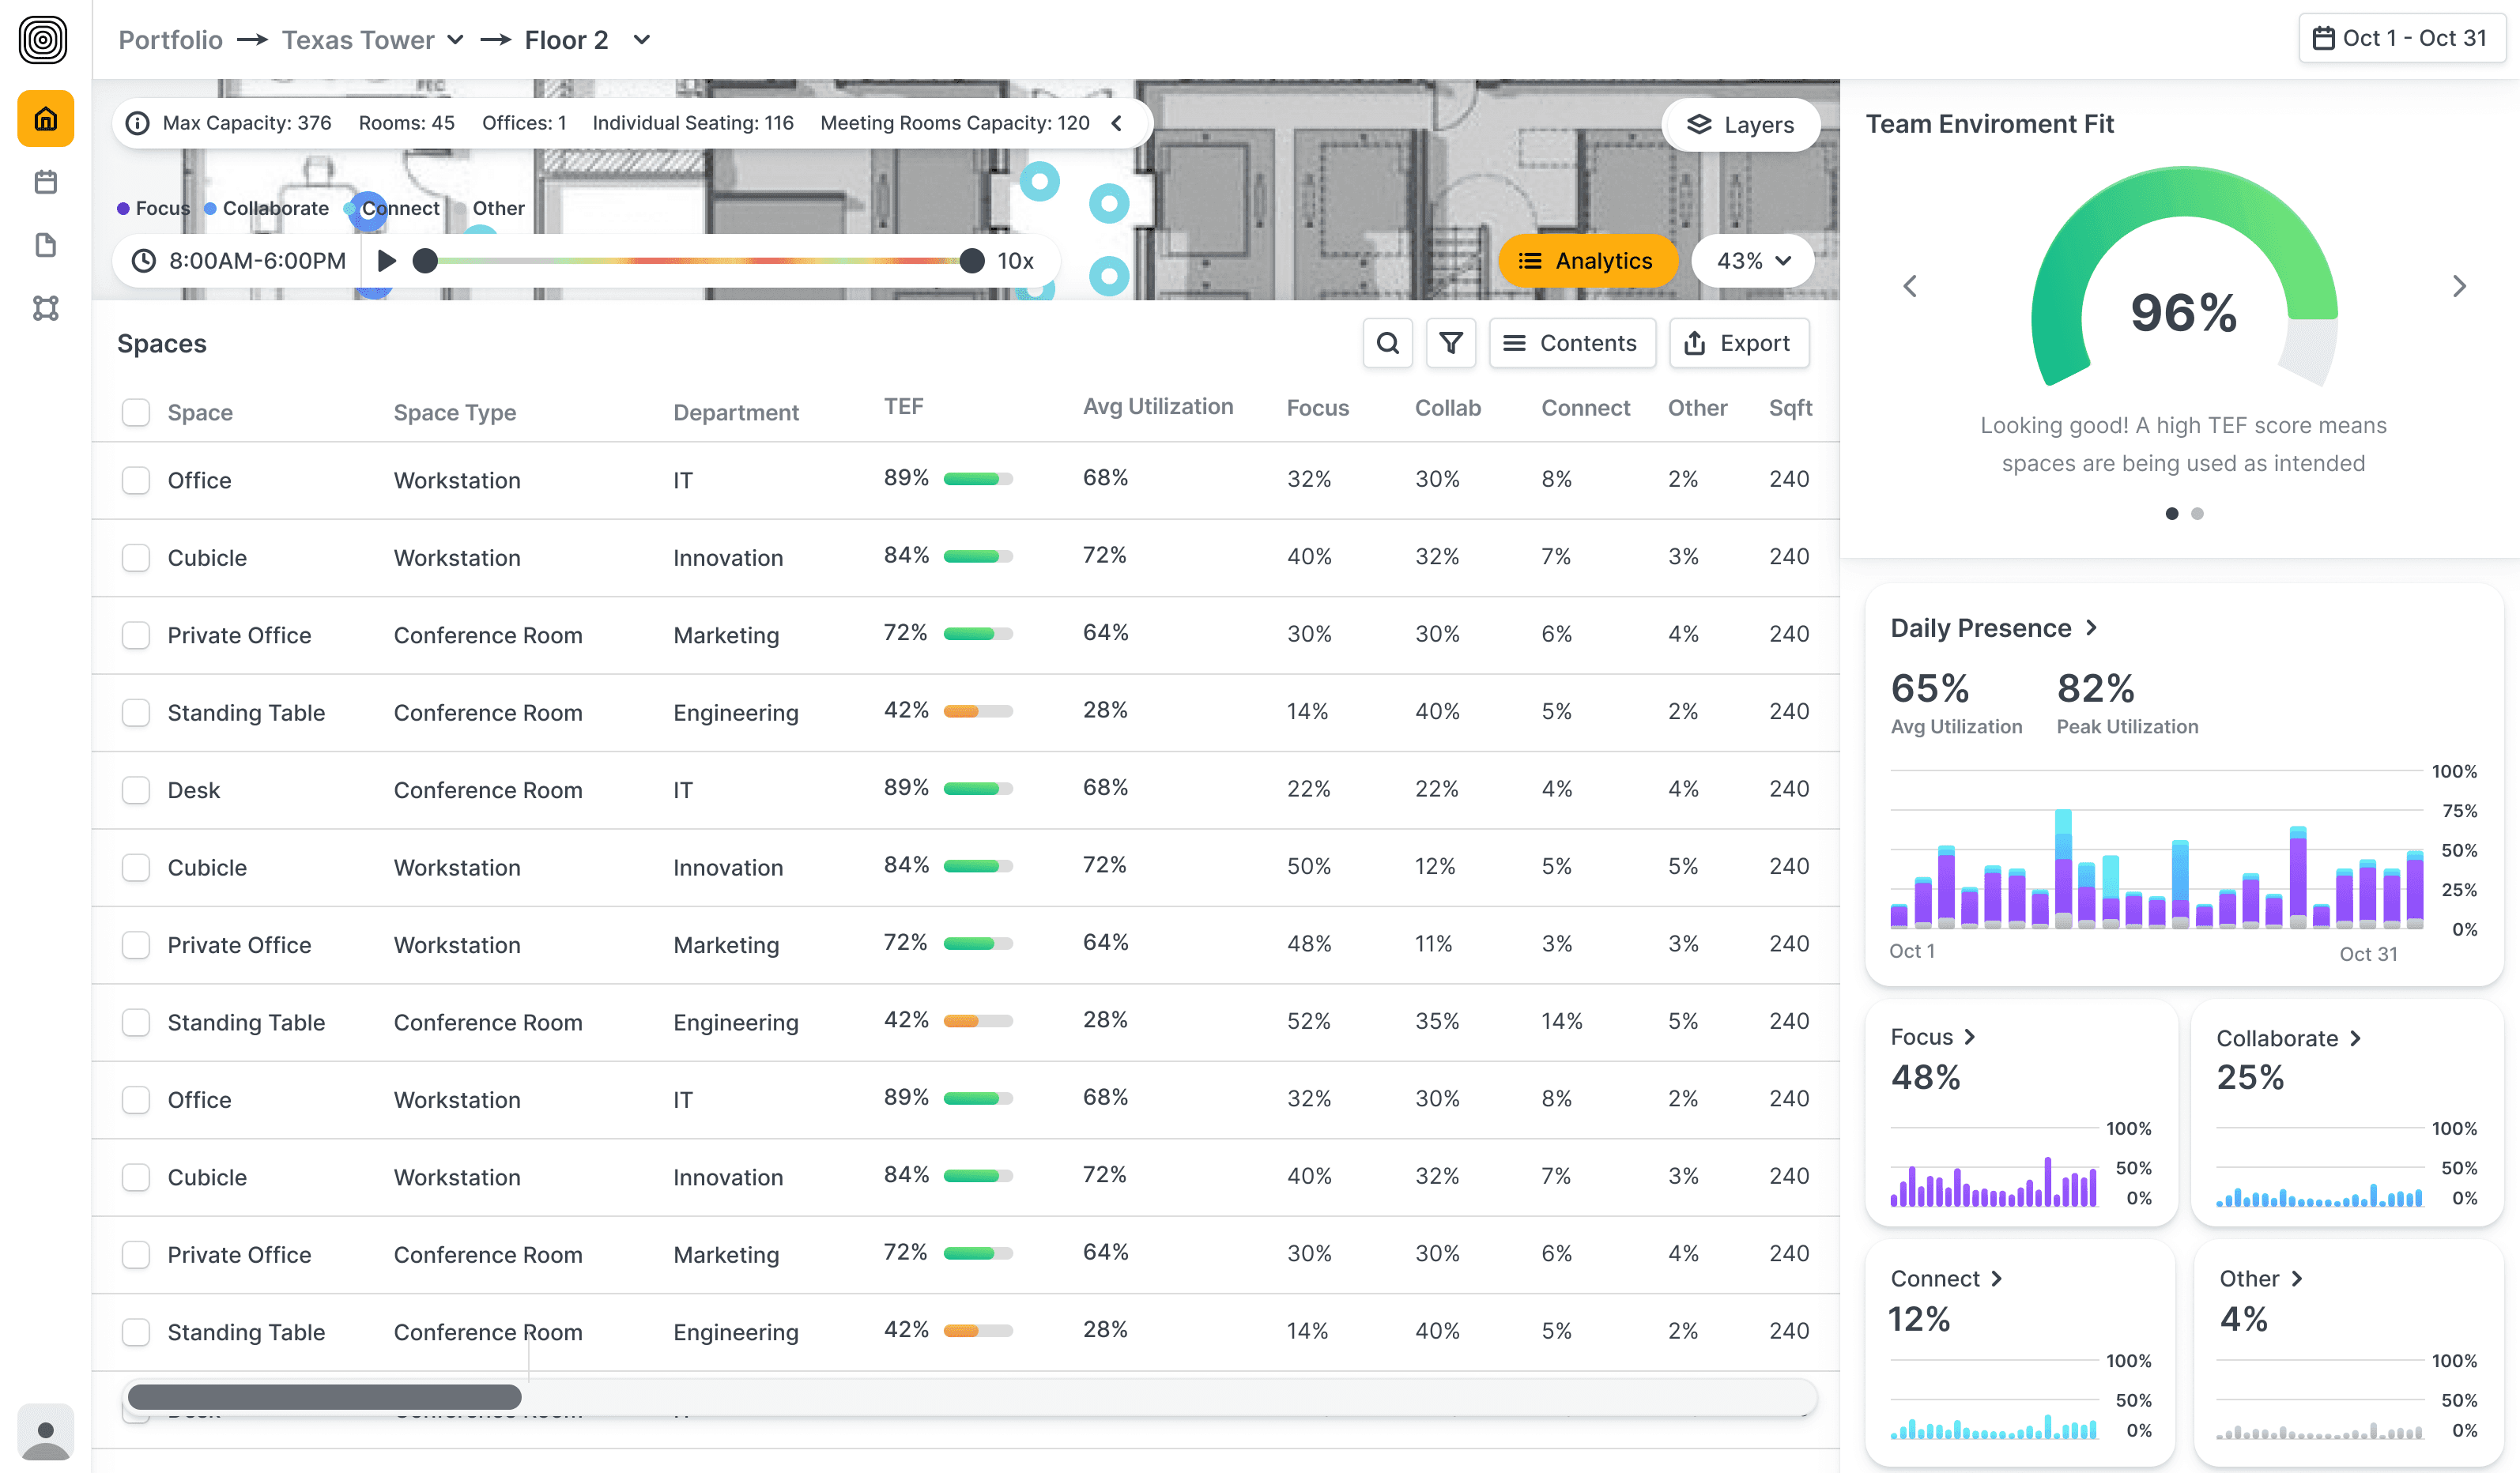Click the network nodes sidebar icon

(45, 308)
